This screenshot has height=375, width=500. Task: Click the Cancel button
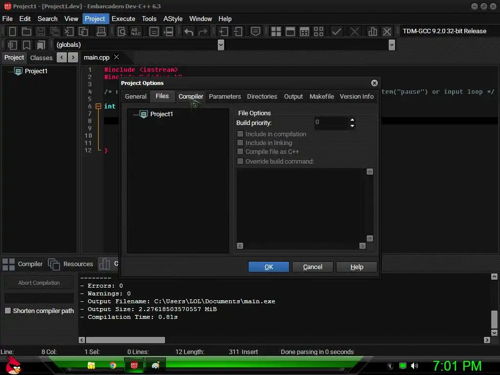pos(312,267)
